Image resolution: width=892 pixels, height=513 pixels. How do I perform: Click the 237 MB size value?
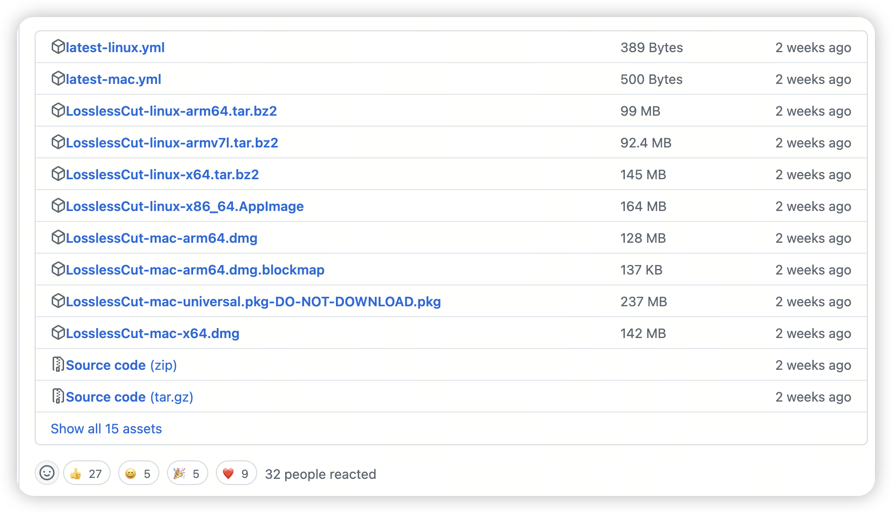pos(644,302)
